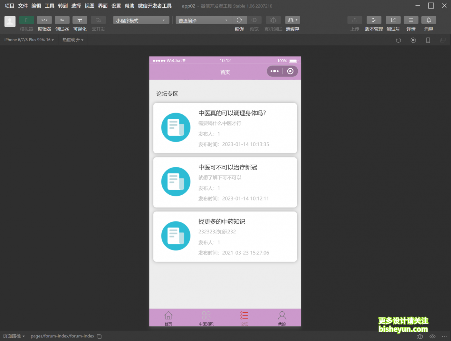Click the user avatar icon
Image resolution: width=451 pixels, height=341 pixels.
point(10,22)
